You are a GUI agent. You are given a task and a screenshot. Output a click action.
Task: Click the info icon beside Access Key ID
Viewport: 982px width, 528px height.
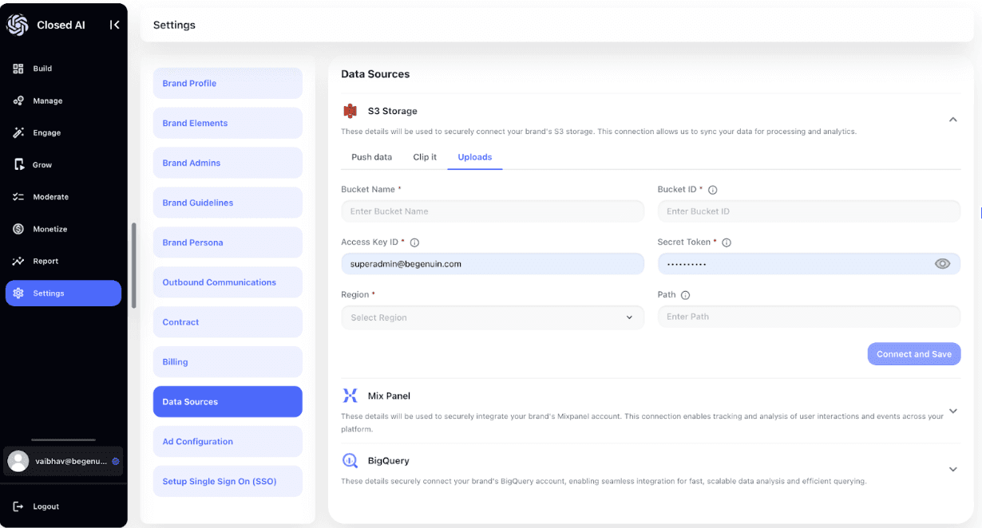(x=414, y=242)
